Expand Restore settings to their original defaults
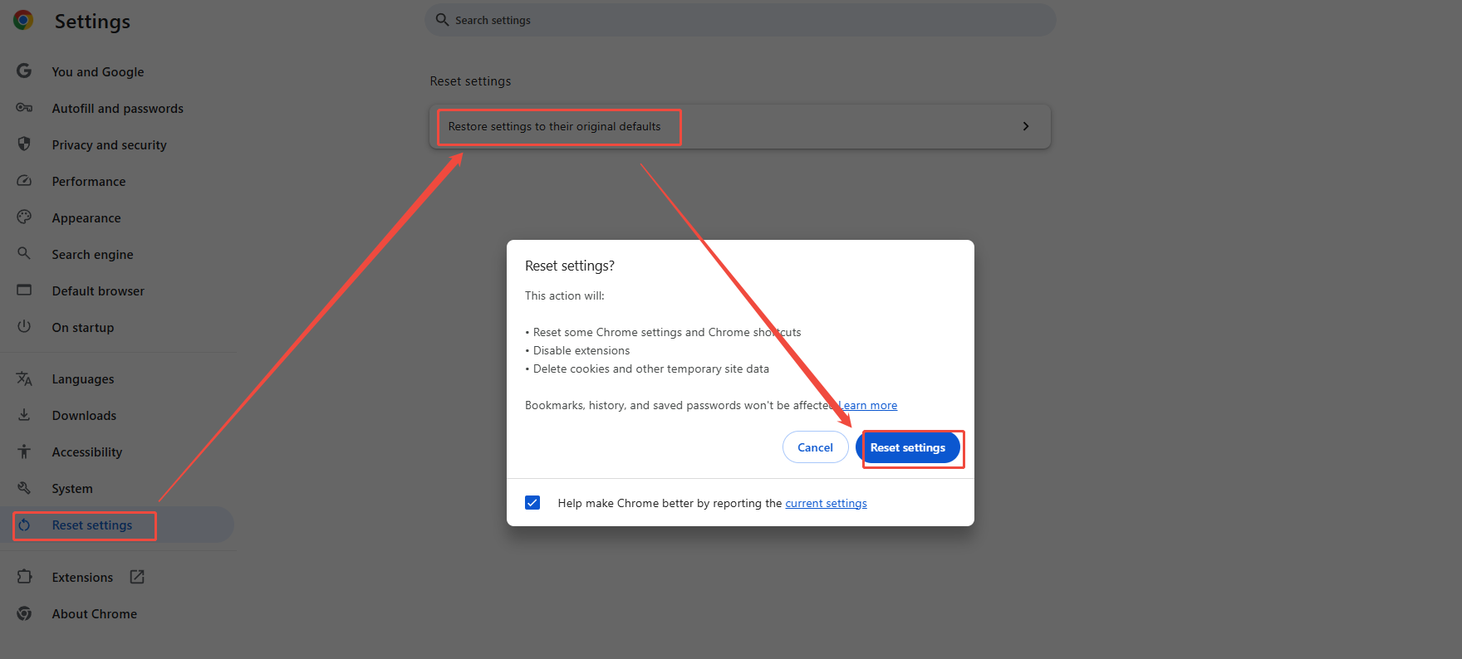This screenshot has width=1462, height=659. click(x=557, y=126)
